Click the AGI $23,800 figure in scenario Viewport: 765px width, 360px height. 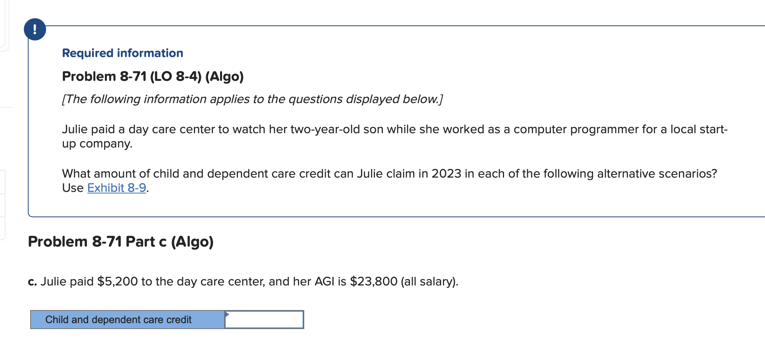[x=373, y=281]
